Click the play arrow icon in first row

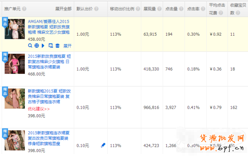43,46
